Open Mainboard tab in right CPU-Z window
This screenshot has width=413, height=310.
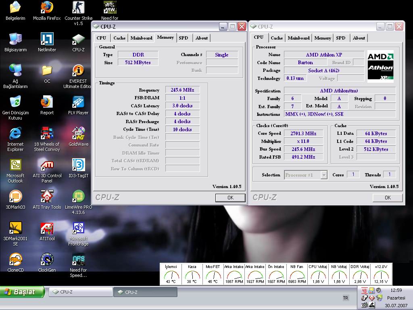pyautogui.click(x=299, y=38)
